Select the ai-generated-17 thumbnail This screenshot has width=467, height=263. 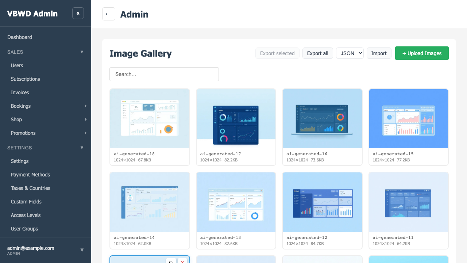(x=236, y=119)
